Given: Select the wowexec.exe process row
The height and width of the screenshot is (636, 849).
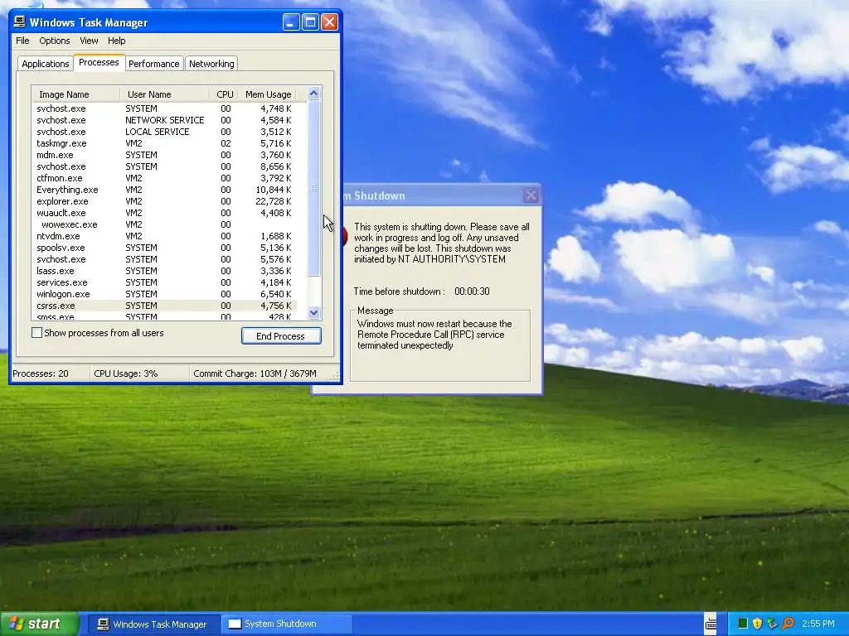Looking at the screenshot, I should point(164,224).
